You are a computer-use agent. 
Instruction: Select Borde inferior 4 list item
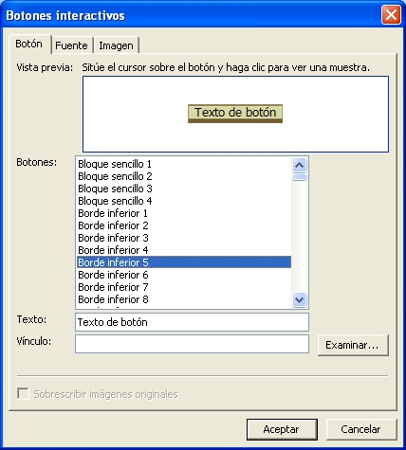(x=184, y=250)
